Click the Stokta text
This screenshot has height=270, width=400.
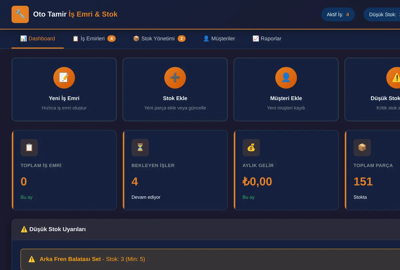click(360, 197)
